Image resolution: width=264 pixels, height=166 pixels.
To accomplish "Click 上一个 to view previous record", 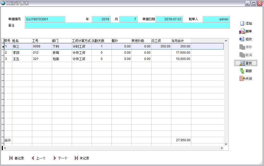I will click(x=39, y=158).
